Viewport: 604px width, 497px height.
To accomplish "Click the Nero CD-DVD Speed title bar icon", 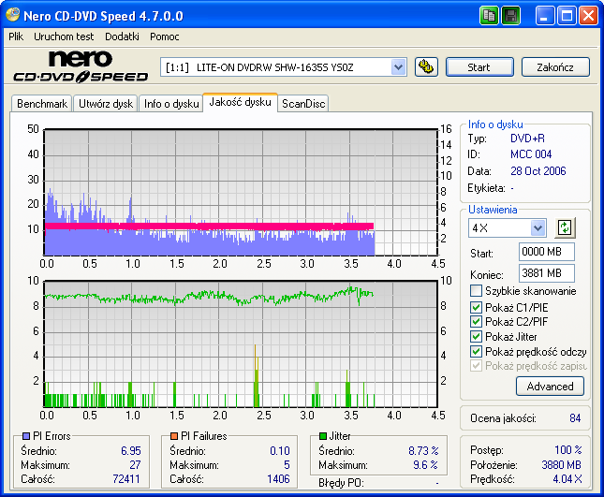I will tap(13, 15).
